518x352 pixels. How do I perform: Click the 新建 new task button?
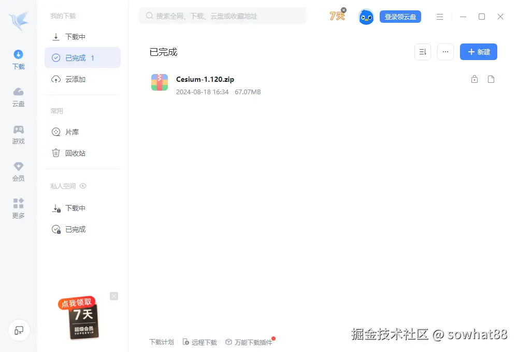[478, 52]
